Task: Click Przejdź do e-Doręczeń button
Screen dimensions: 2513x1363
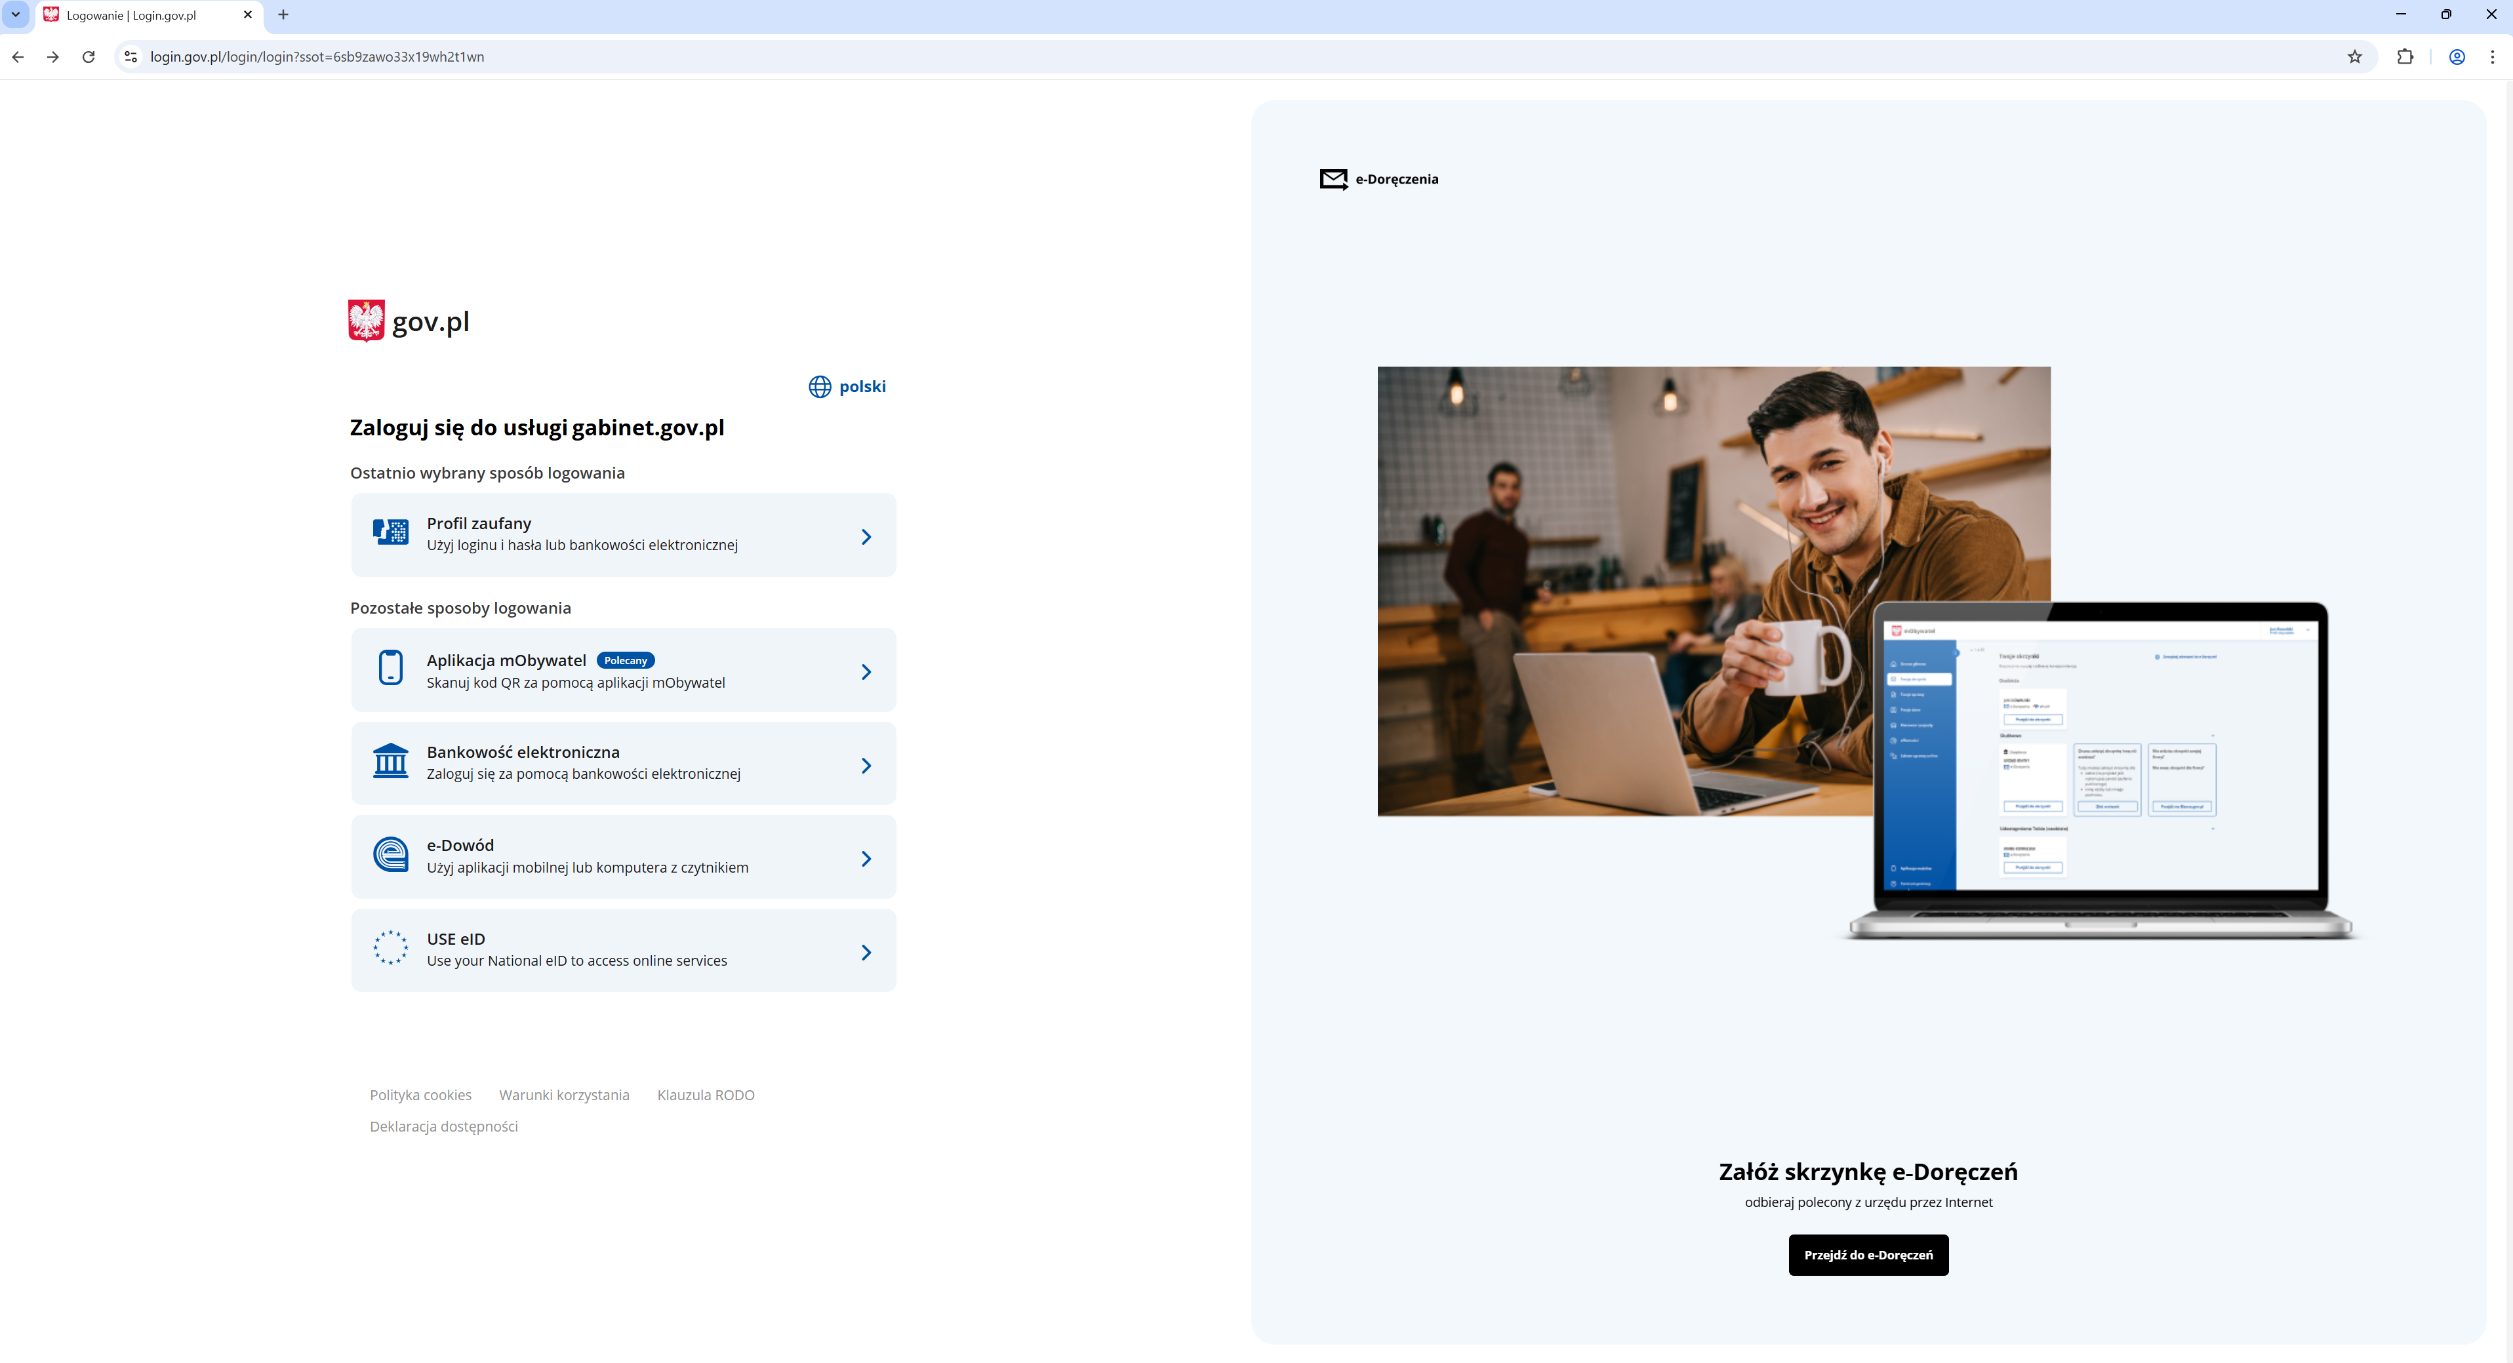Action: pos(1867,1255)
